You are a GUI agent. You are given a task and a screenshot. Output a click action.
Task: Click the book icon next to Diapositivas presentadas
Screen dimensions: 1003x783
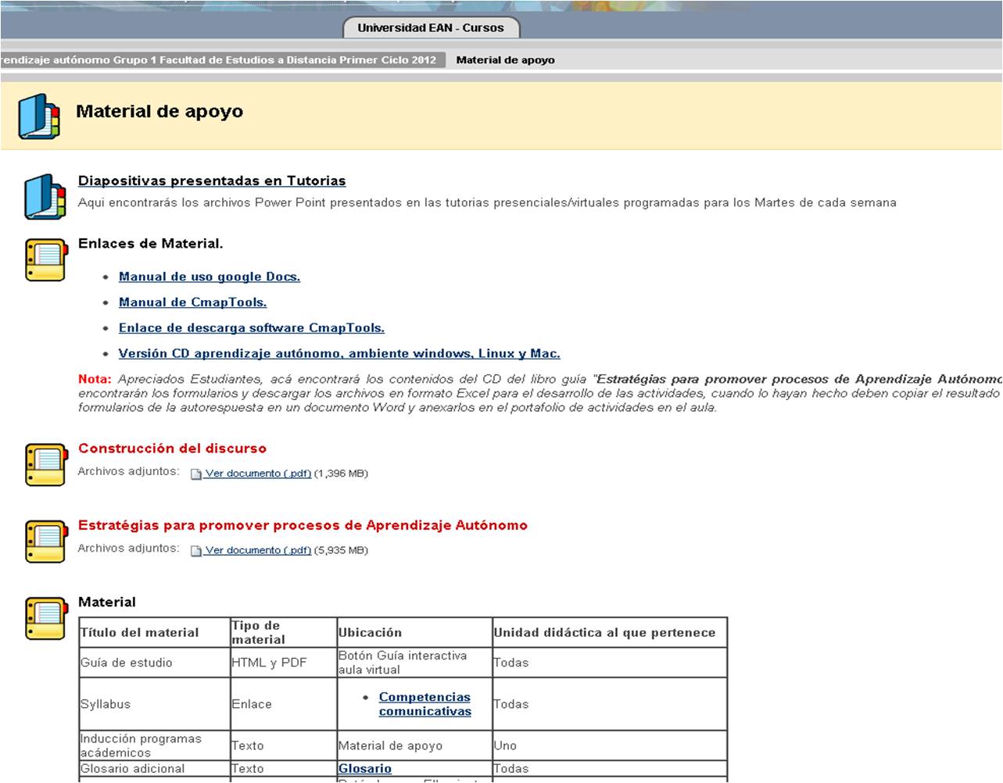click(x=45, y=196)
